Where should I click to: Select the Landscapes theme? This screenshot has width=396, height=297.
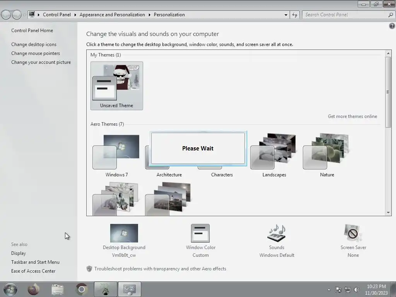tap(274, 155)
